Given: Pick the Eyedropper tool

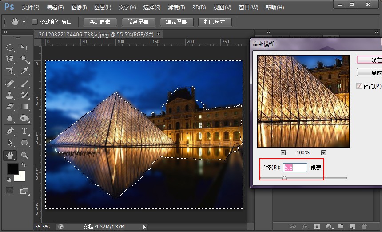Looking at the screenshot, I should [24, 70].
